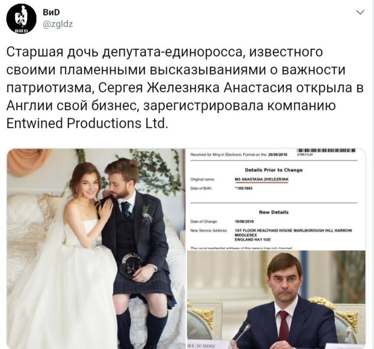The width and height of the screenshot is (374, 349).
Task: Click the Details Prior to Change heading
Action: click(x=274, y=170)
